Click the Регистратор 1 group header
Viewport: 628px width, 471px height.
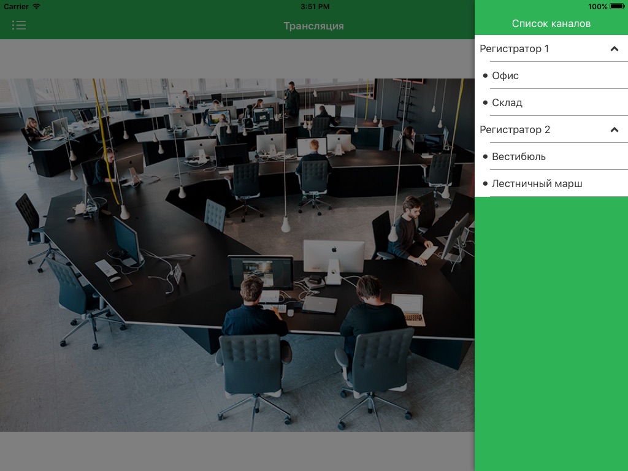551,48
